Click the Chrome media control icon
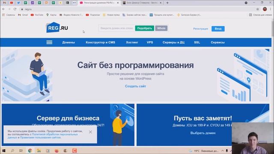 246,3
